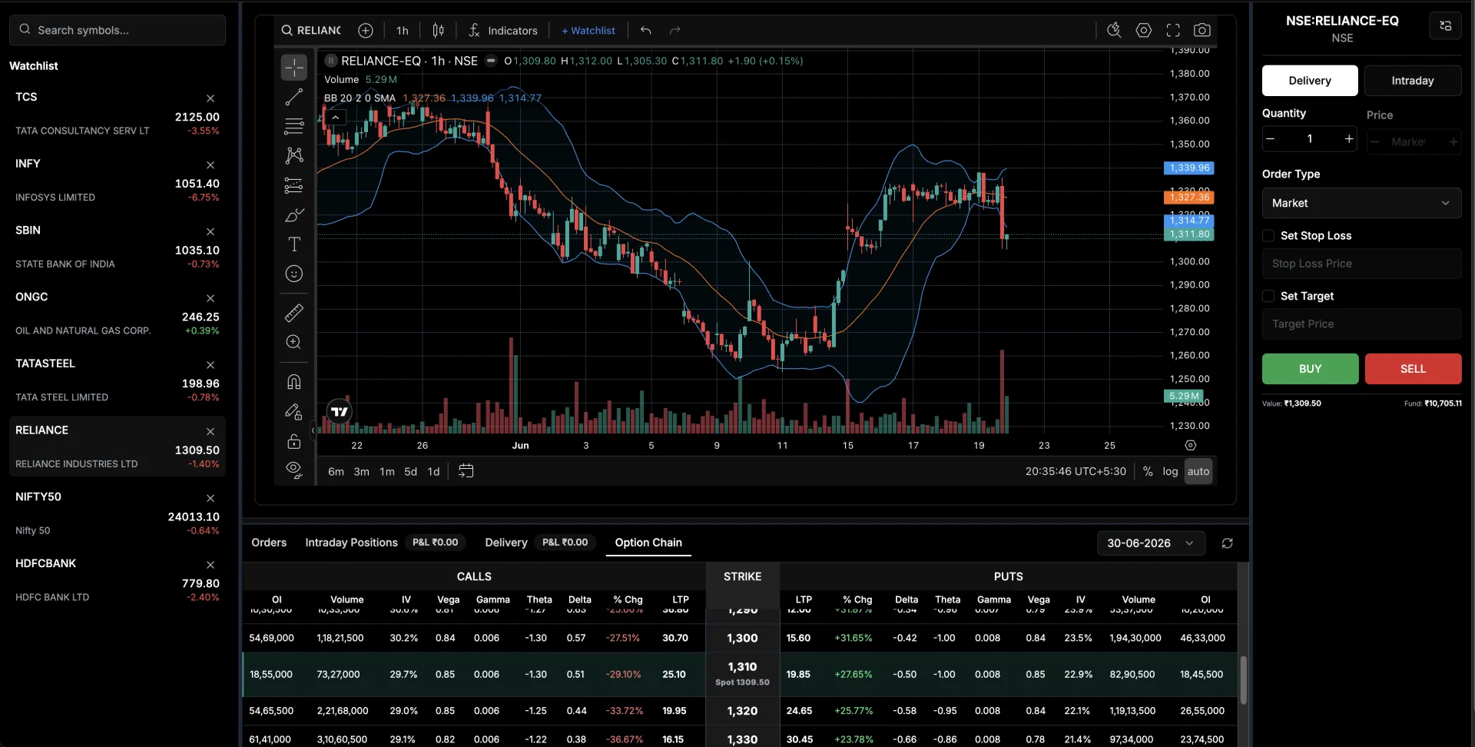Select the brush drawing tool

(x=293, y=215)
